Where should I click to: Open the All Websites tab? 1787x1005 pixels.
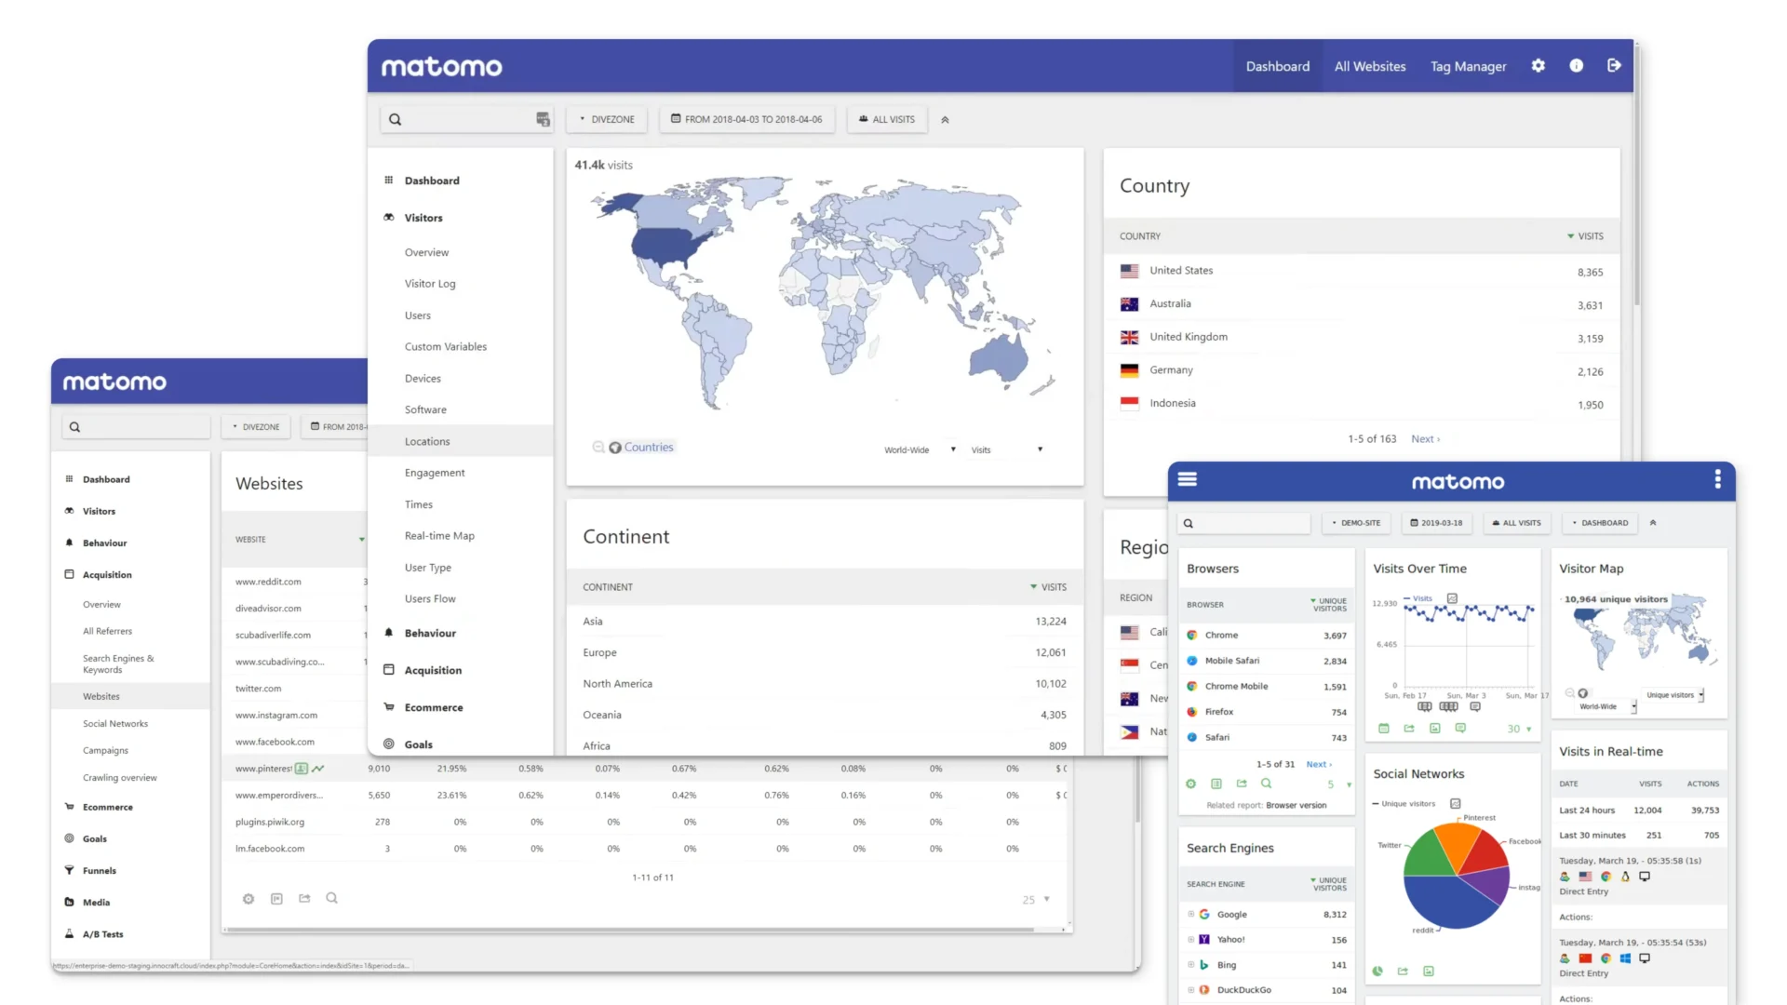pos(1369,66)
